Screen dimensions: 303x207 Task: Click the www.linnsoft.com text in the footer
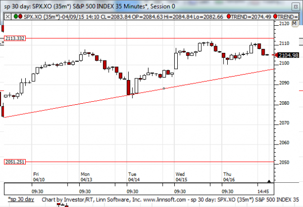(153, 200)
